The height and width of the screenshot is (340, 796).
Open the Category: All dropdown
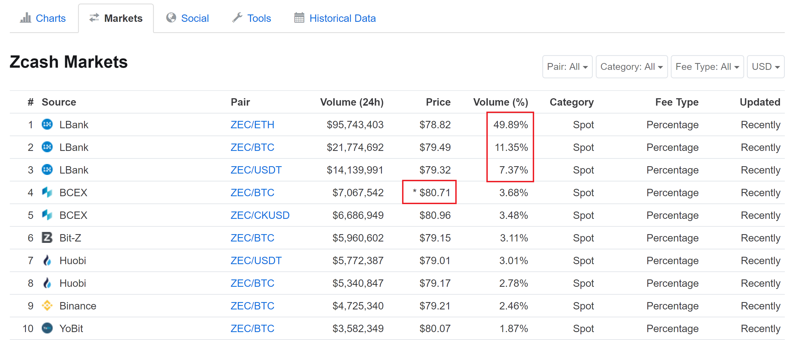631,67
